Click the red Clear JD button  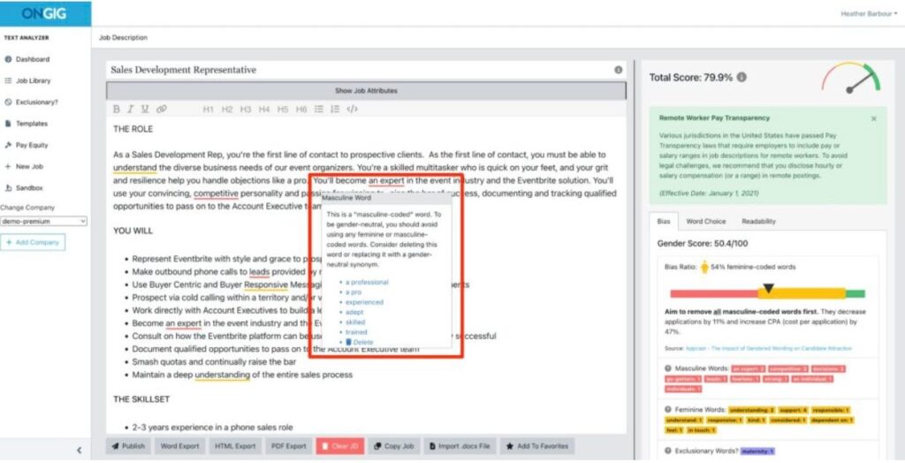click(x=340, y=446)
